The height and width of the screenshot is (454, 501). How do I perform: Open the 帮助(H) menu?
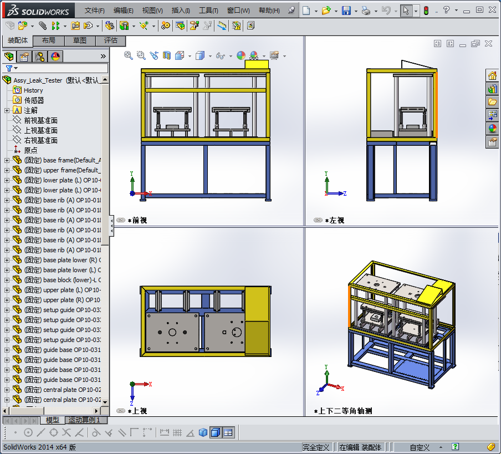tap(269, 11)
